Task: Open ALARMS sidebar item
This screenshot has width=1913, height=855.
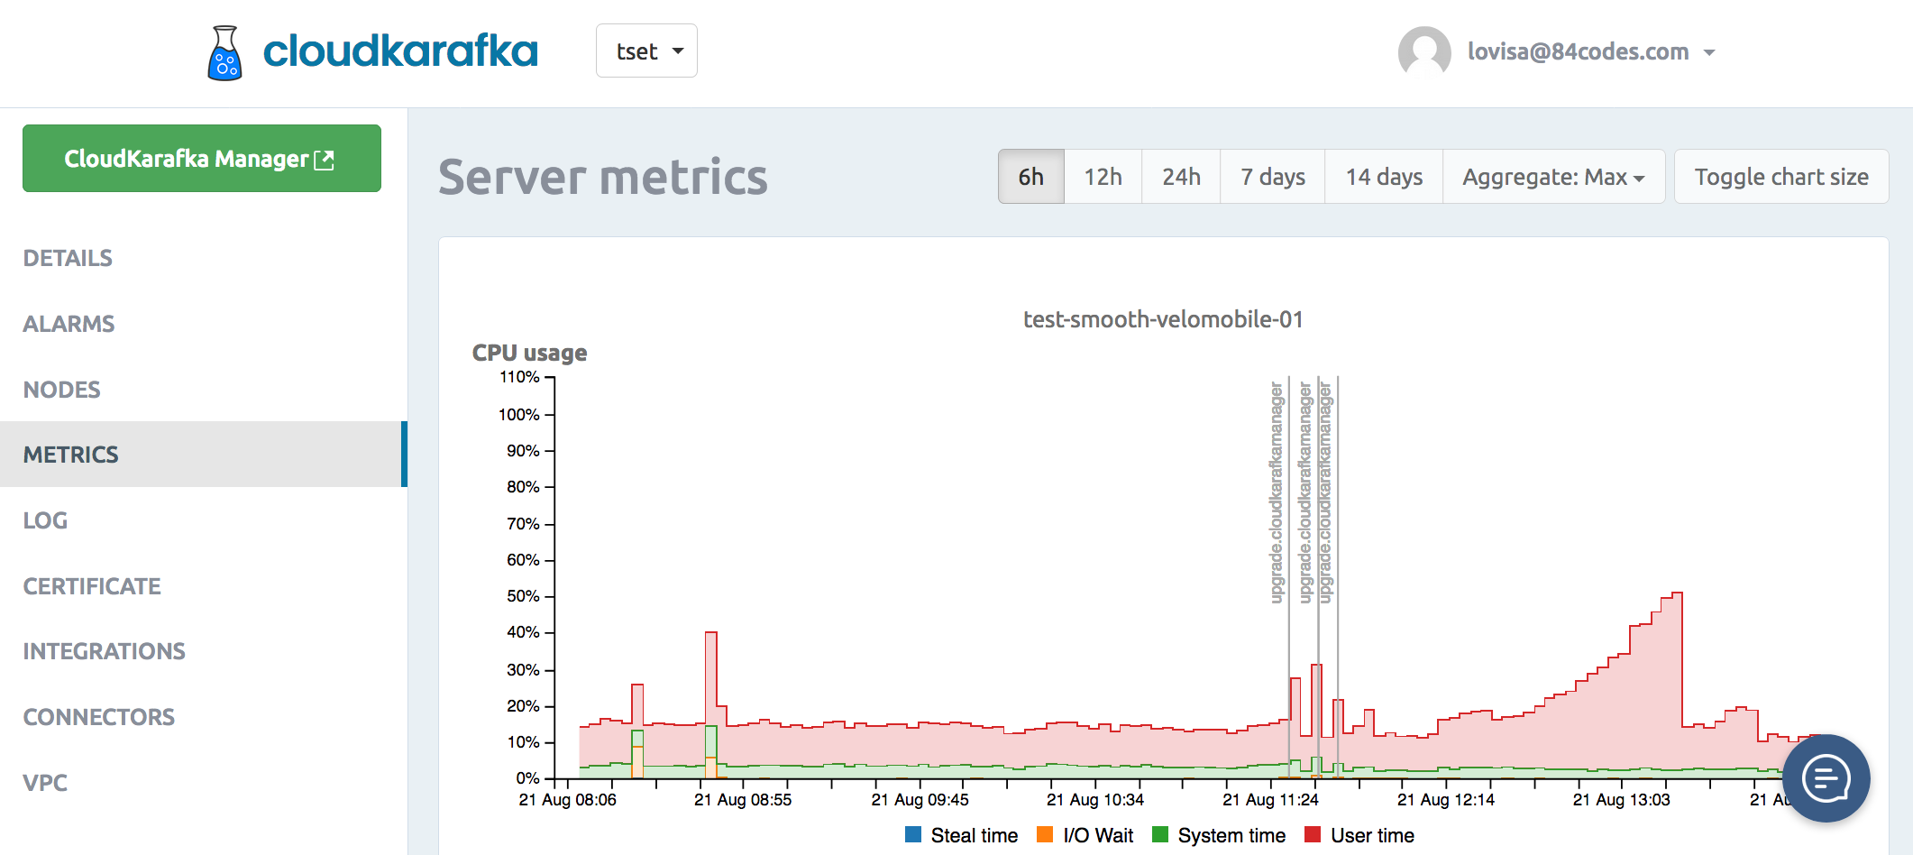Action: pyautogui.click(x=69, y=324)
